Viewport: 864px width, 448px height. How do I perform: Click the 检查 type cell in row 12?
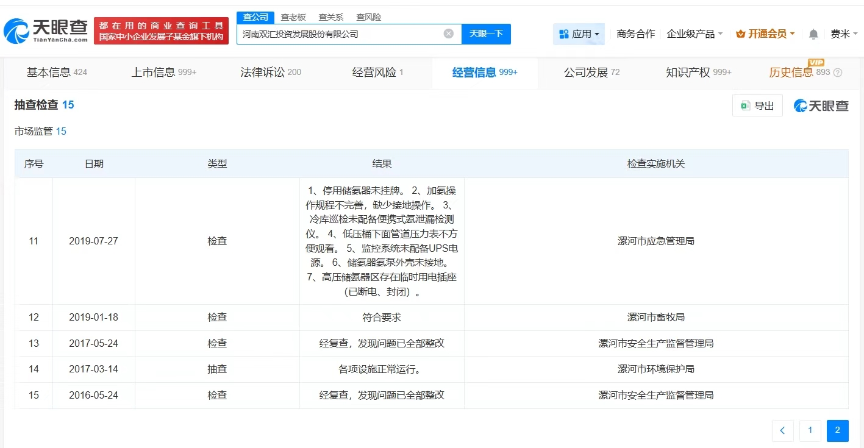click(x=217, y=318)
